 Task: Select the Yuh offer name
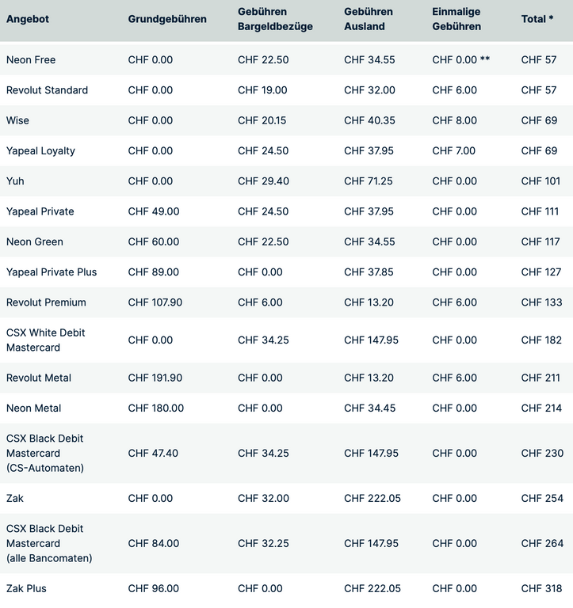(15, 181)
